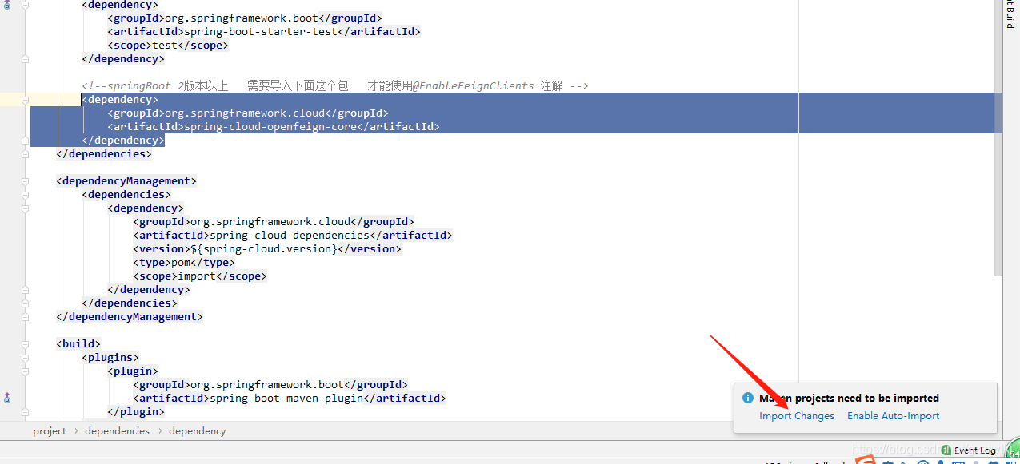Click the "Import Changes" link
This screenshot has width=1020, height=464.
pyautogui.click(x=797, y=415)
